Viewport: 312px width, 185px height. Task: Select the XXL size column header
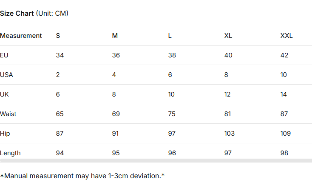[x=286, y=36]
